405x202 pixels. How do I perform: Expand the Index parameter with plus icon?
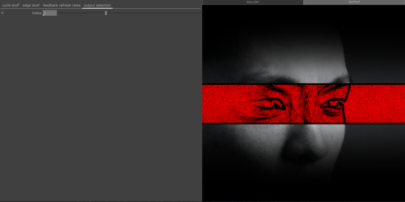click(2, 13)
